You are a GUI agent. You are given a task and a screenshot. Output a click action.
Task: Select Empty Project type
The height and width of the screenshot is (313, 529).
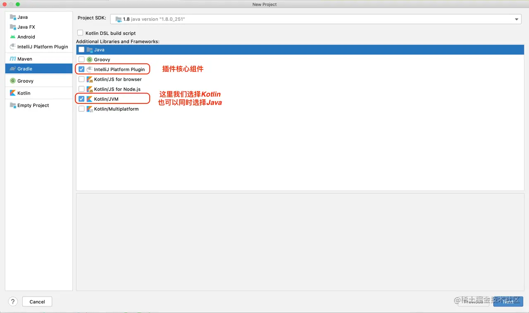point(39,105)
